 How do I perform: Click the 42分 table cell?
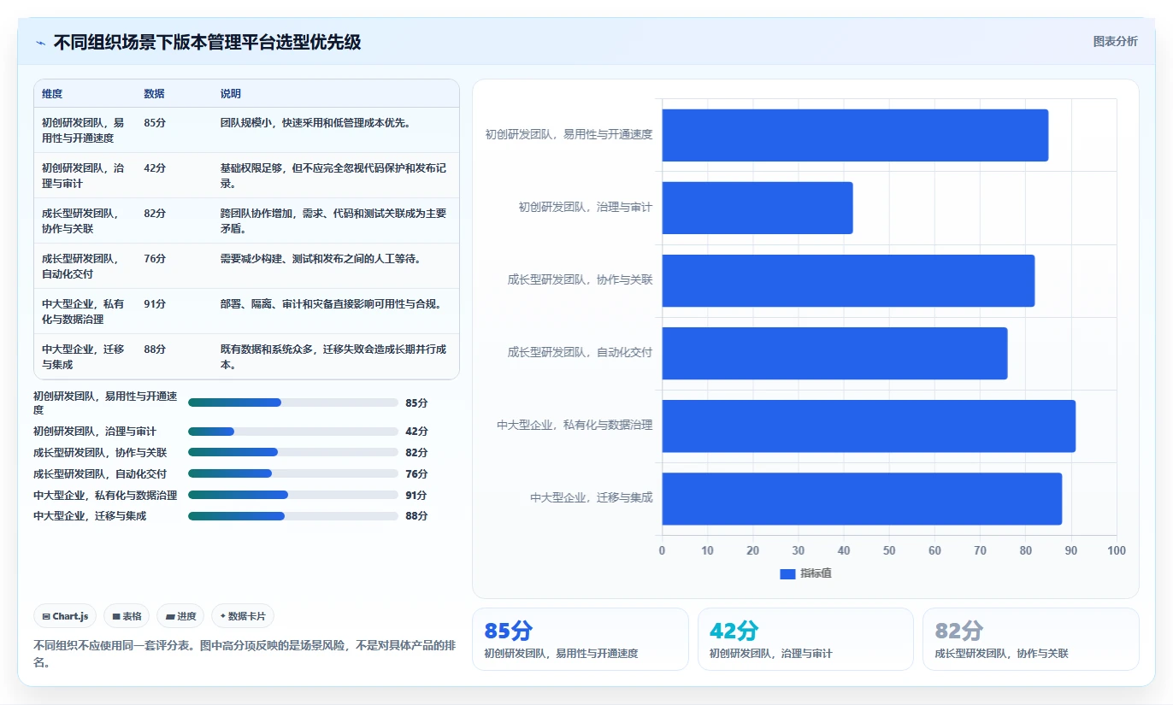[x=155, y=168]
